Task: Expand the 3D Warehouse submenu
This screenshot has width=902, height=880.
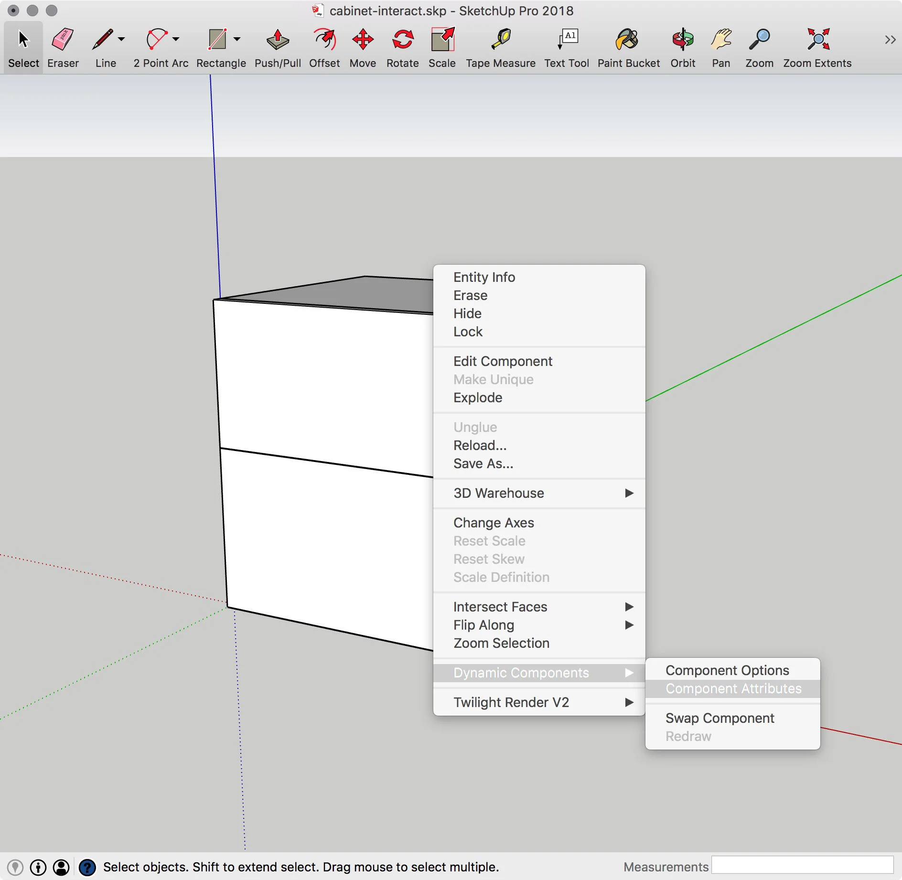Action: (539, 493)
